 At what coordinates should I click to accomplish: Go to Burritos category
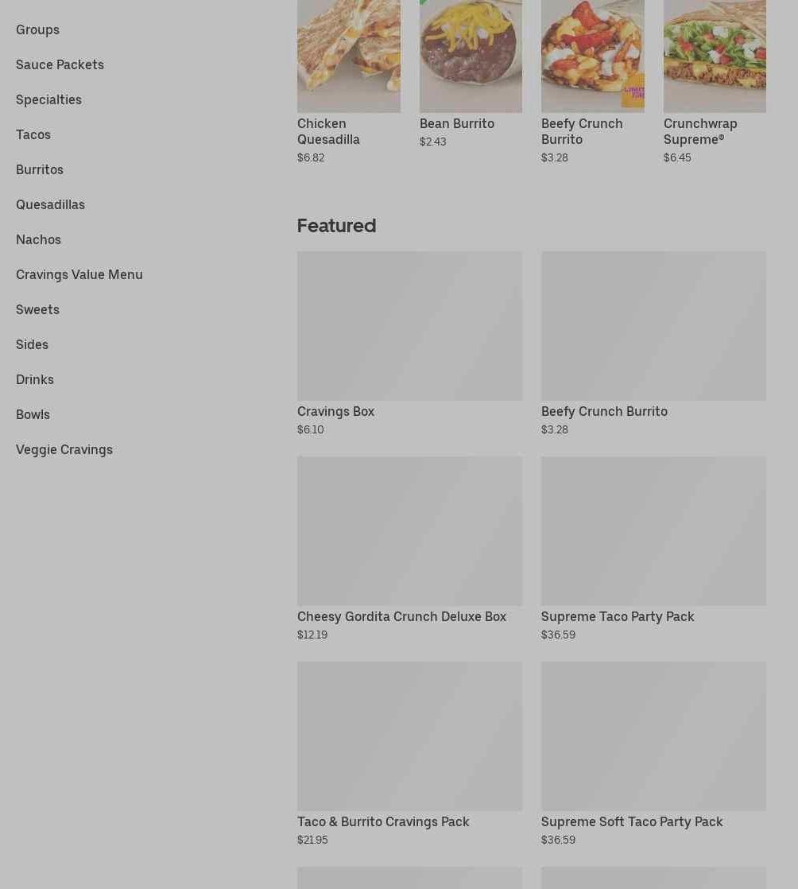tap(40, 169)
